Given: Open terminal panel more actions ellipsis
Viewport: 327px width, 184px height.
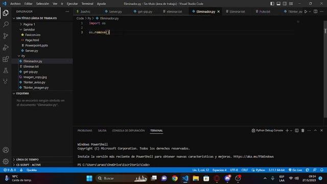Looking at the screenshot, I should (309, 131).
